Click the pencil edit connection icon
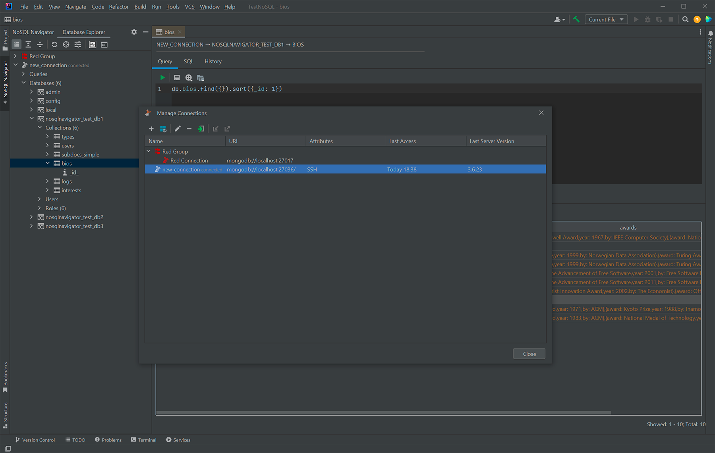Viewport: 715px width, 453px height. 178,129
